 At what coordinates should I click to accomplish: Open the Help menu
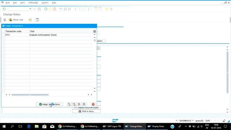click(x=54, y=3)
